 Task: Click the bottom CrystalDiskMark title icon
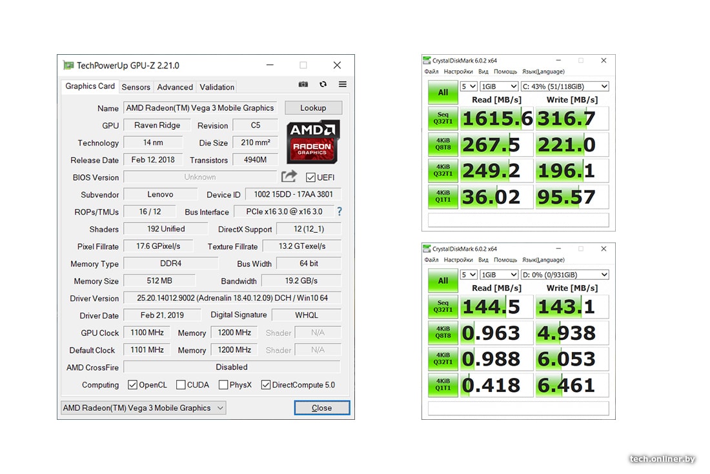[x=427, y=248]
